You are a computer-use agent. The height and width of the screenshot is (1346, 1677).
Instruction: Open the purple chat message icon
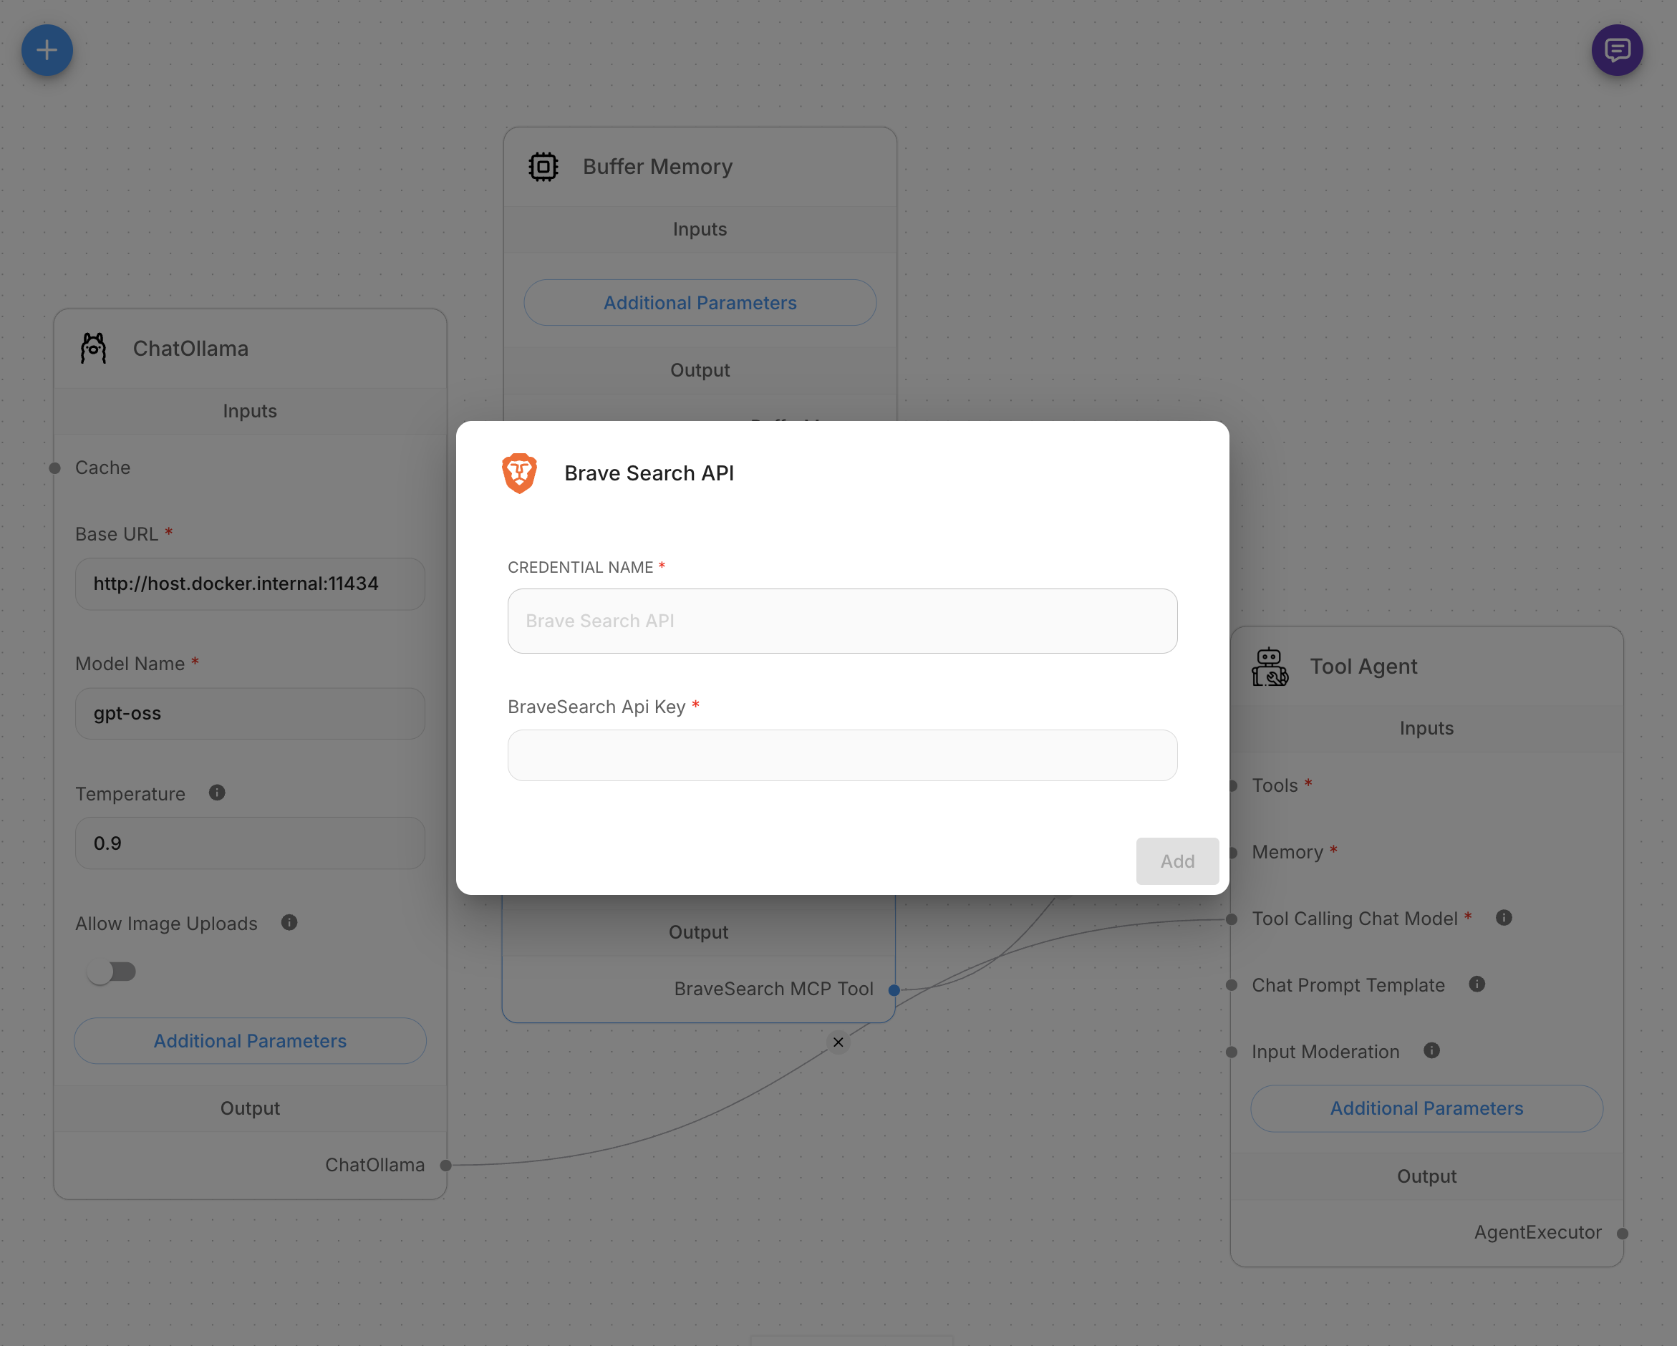pos(1616,51)
